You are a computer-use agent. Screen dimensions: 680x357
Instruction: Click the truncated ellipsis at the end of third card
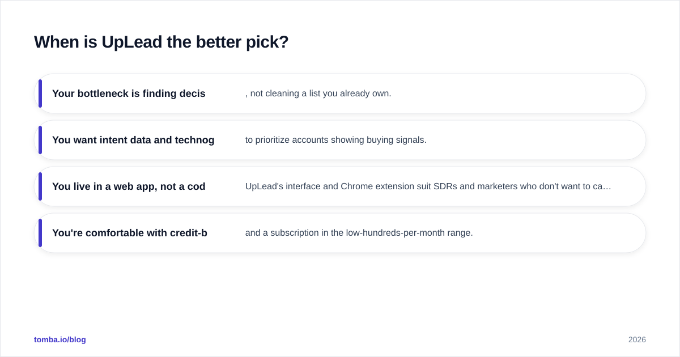click(608, 186)
